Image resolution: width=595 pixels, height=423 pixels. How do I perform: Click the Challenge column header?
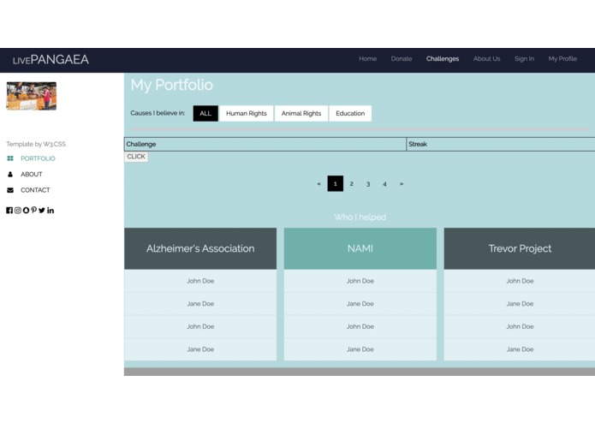pos(265,144)
